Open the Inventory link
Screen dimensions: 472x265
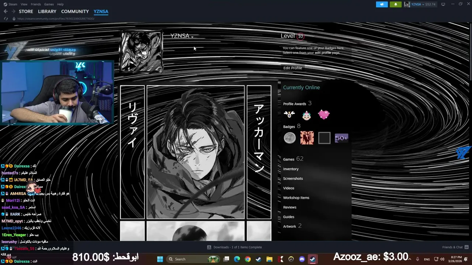[x=291, y=169]
